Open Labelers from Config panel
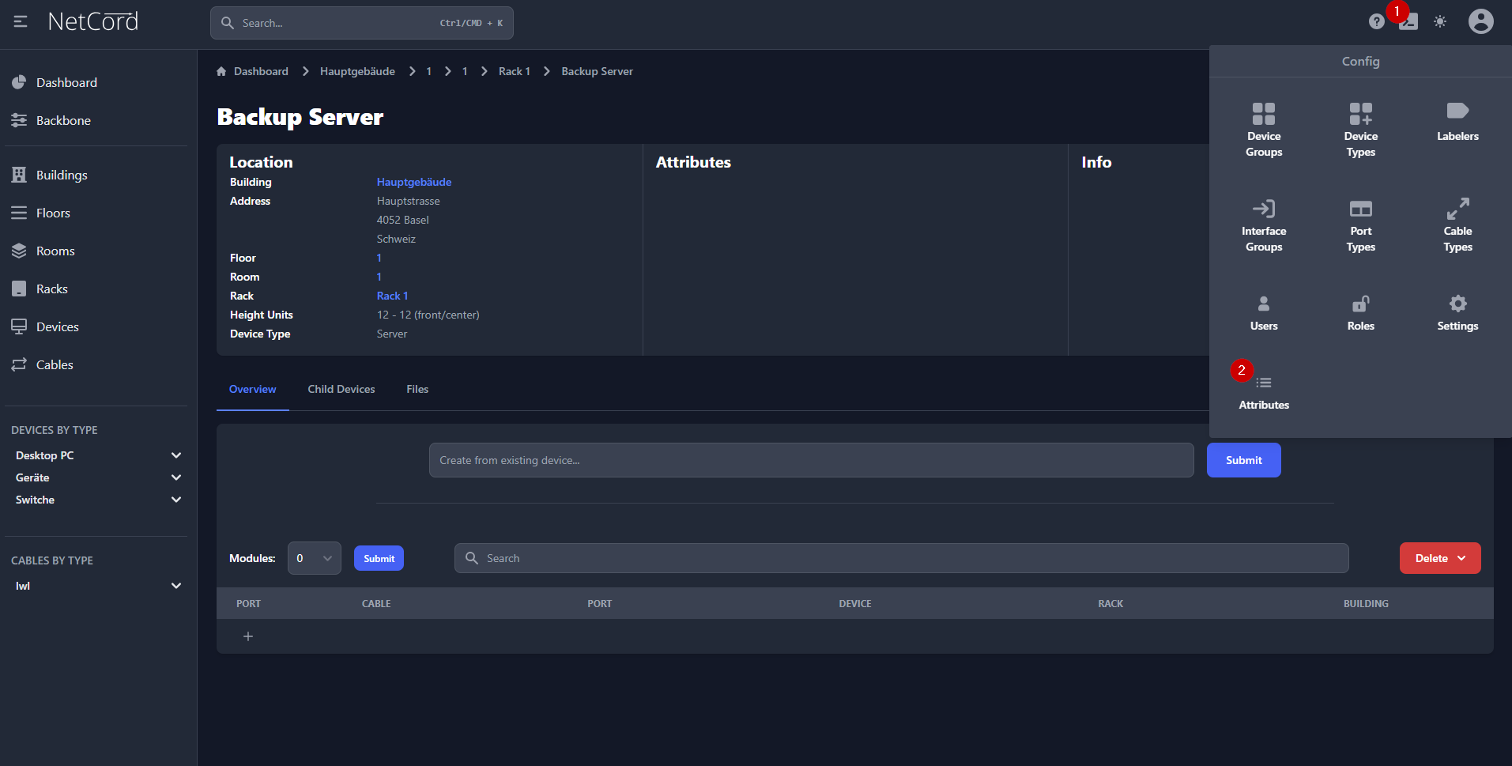1512x766 pixels. coord(1457,122)
